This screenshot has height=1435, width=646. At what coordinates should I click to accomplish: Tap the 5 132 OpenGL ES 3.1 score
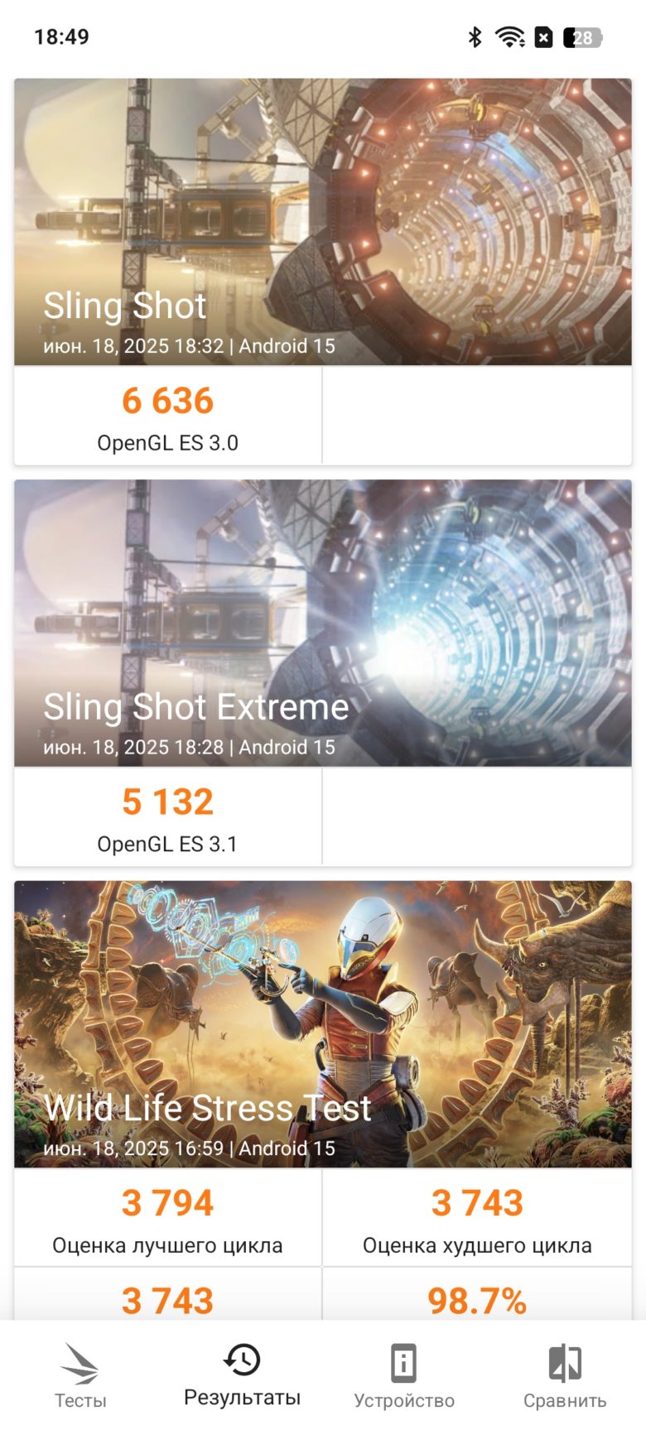(167, 816)
